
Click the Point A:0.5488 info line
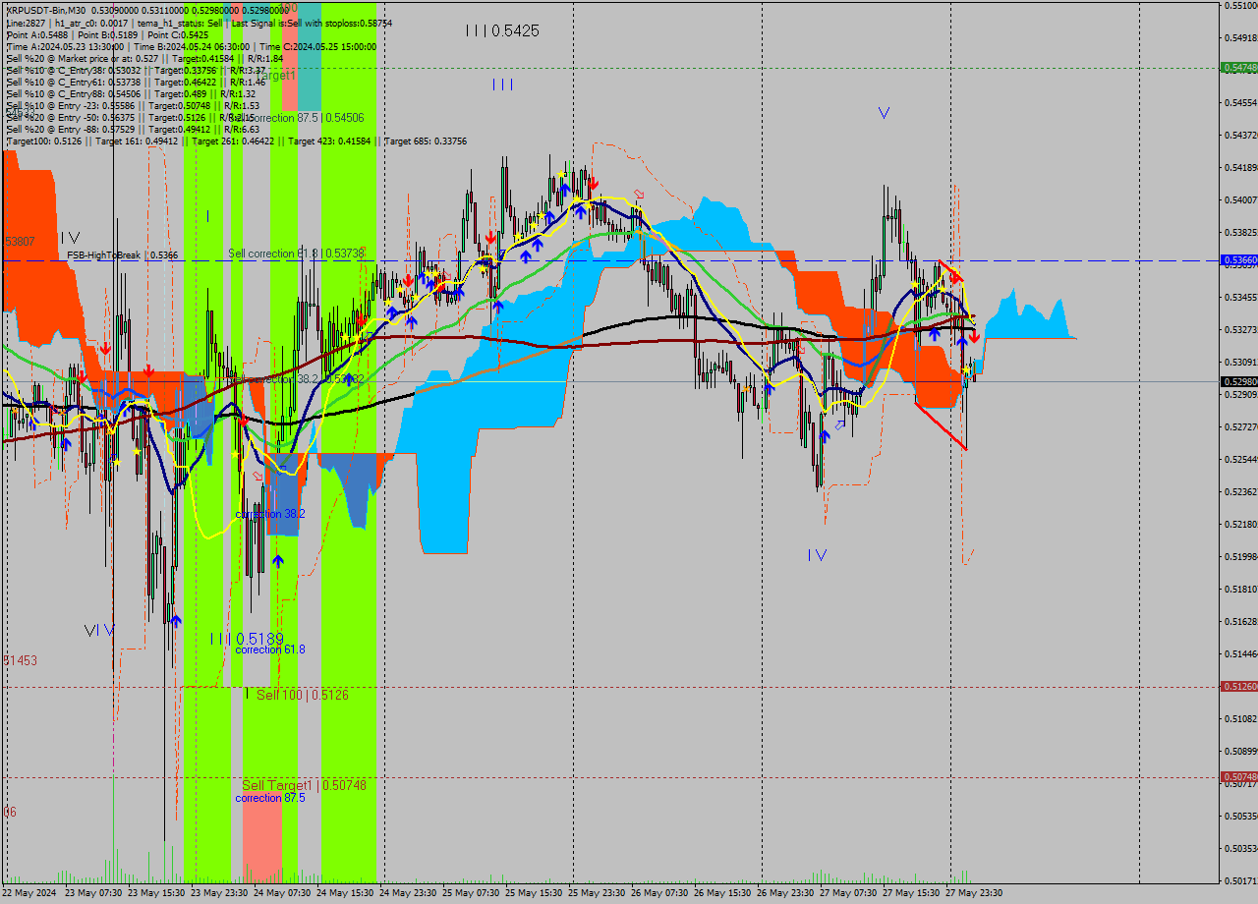tap(107, 34)
